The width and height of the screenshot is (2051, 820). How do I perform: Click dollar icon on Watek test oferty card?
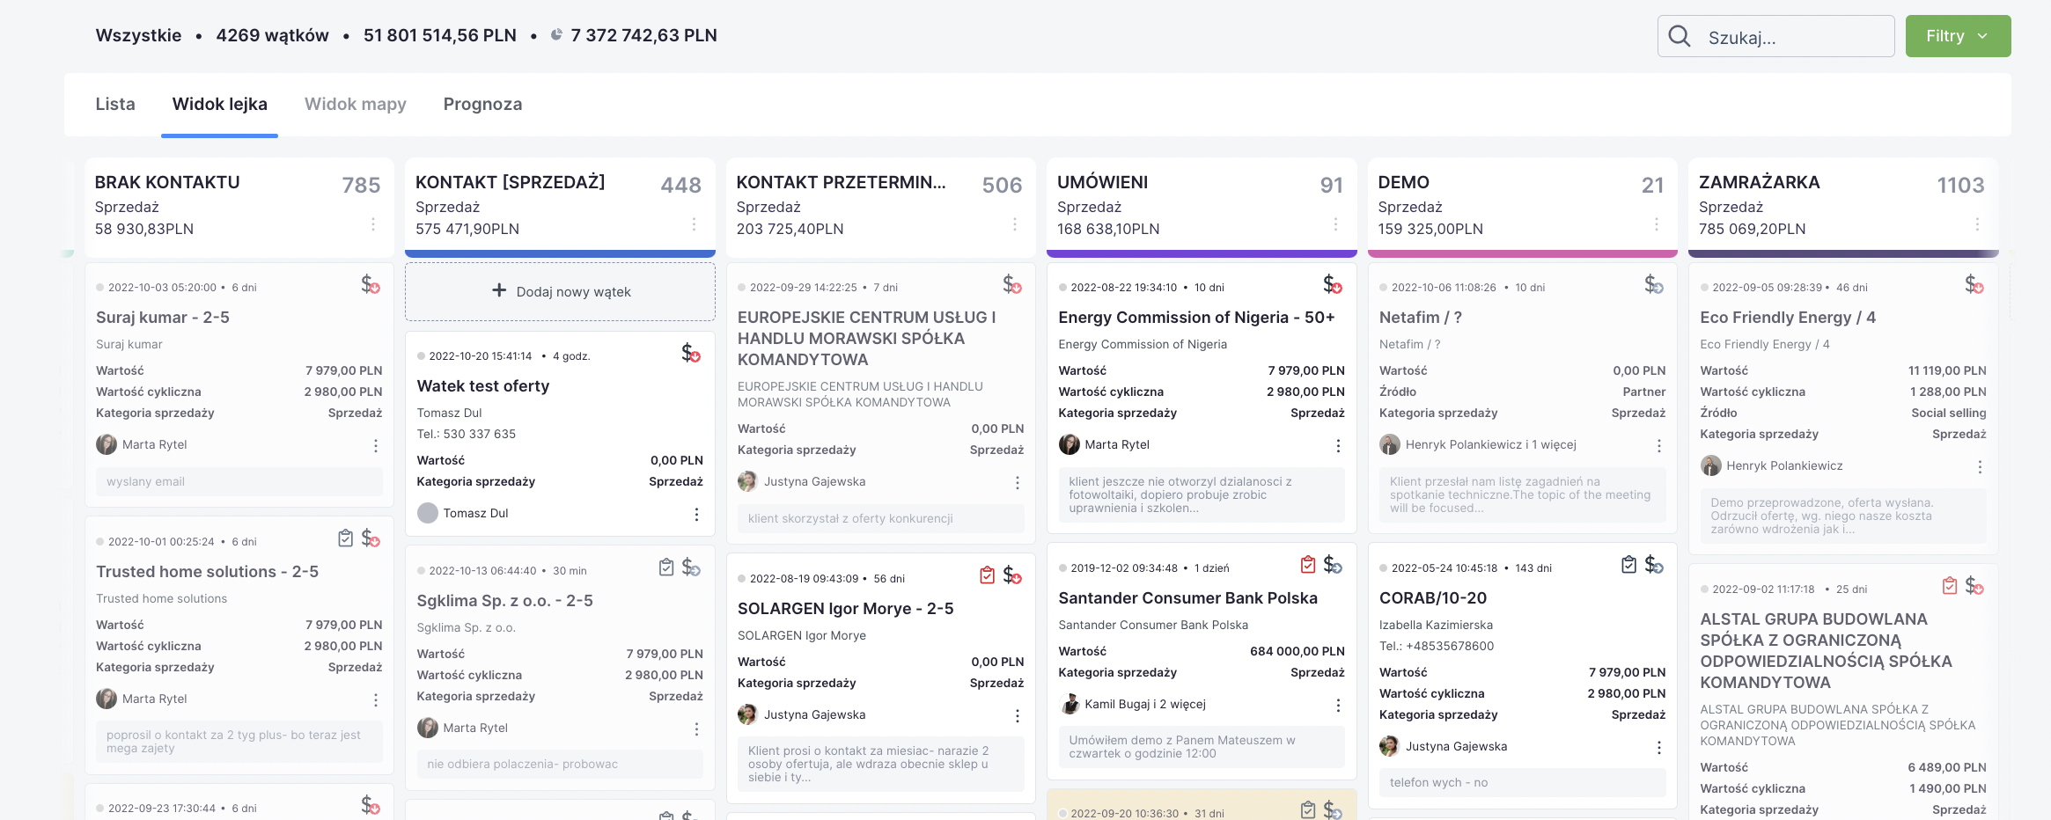(690, 354)
